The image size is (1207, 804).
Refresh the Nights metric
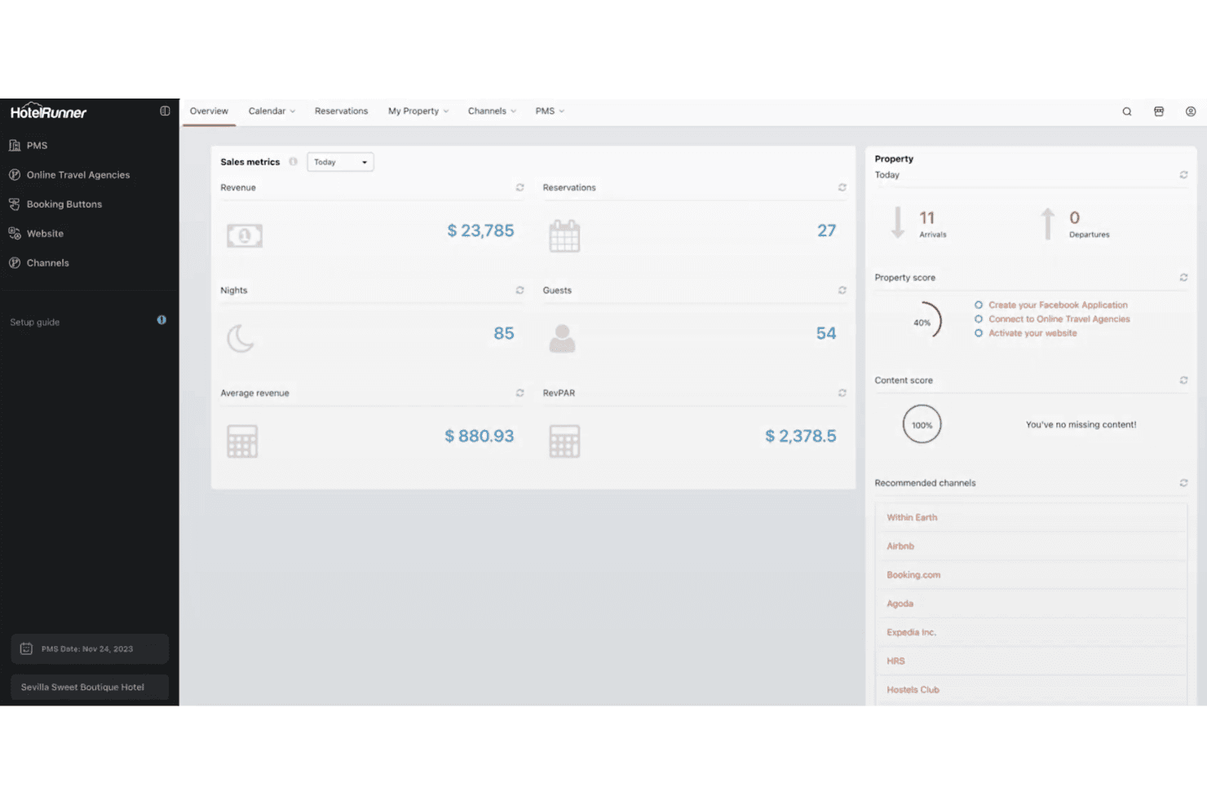519,290
